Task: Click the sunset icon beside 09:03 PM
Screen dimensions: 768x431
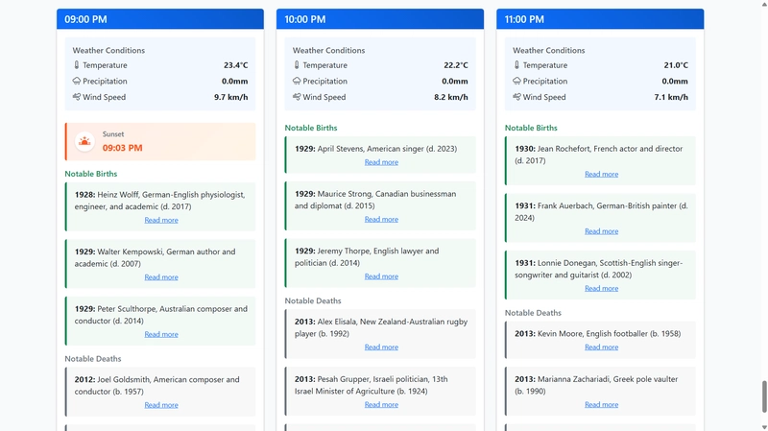Action: pyautogui.click(x=84, y=141)
